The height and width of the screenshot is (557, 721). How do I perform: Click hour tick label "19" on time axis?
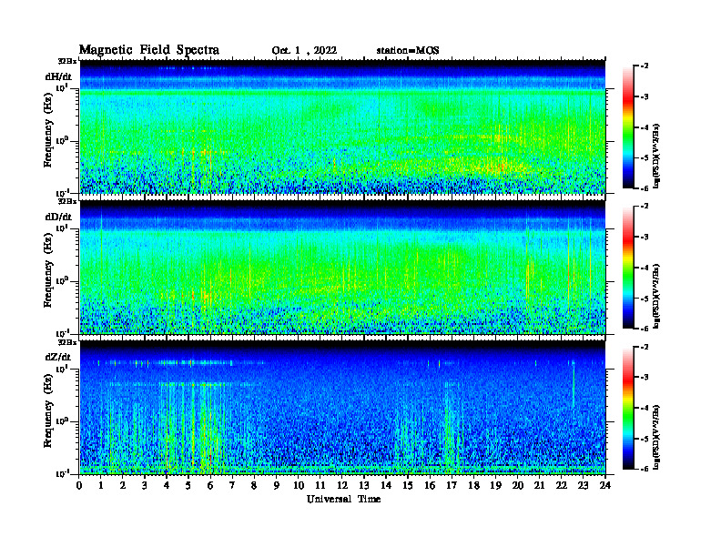coord(495,486)
